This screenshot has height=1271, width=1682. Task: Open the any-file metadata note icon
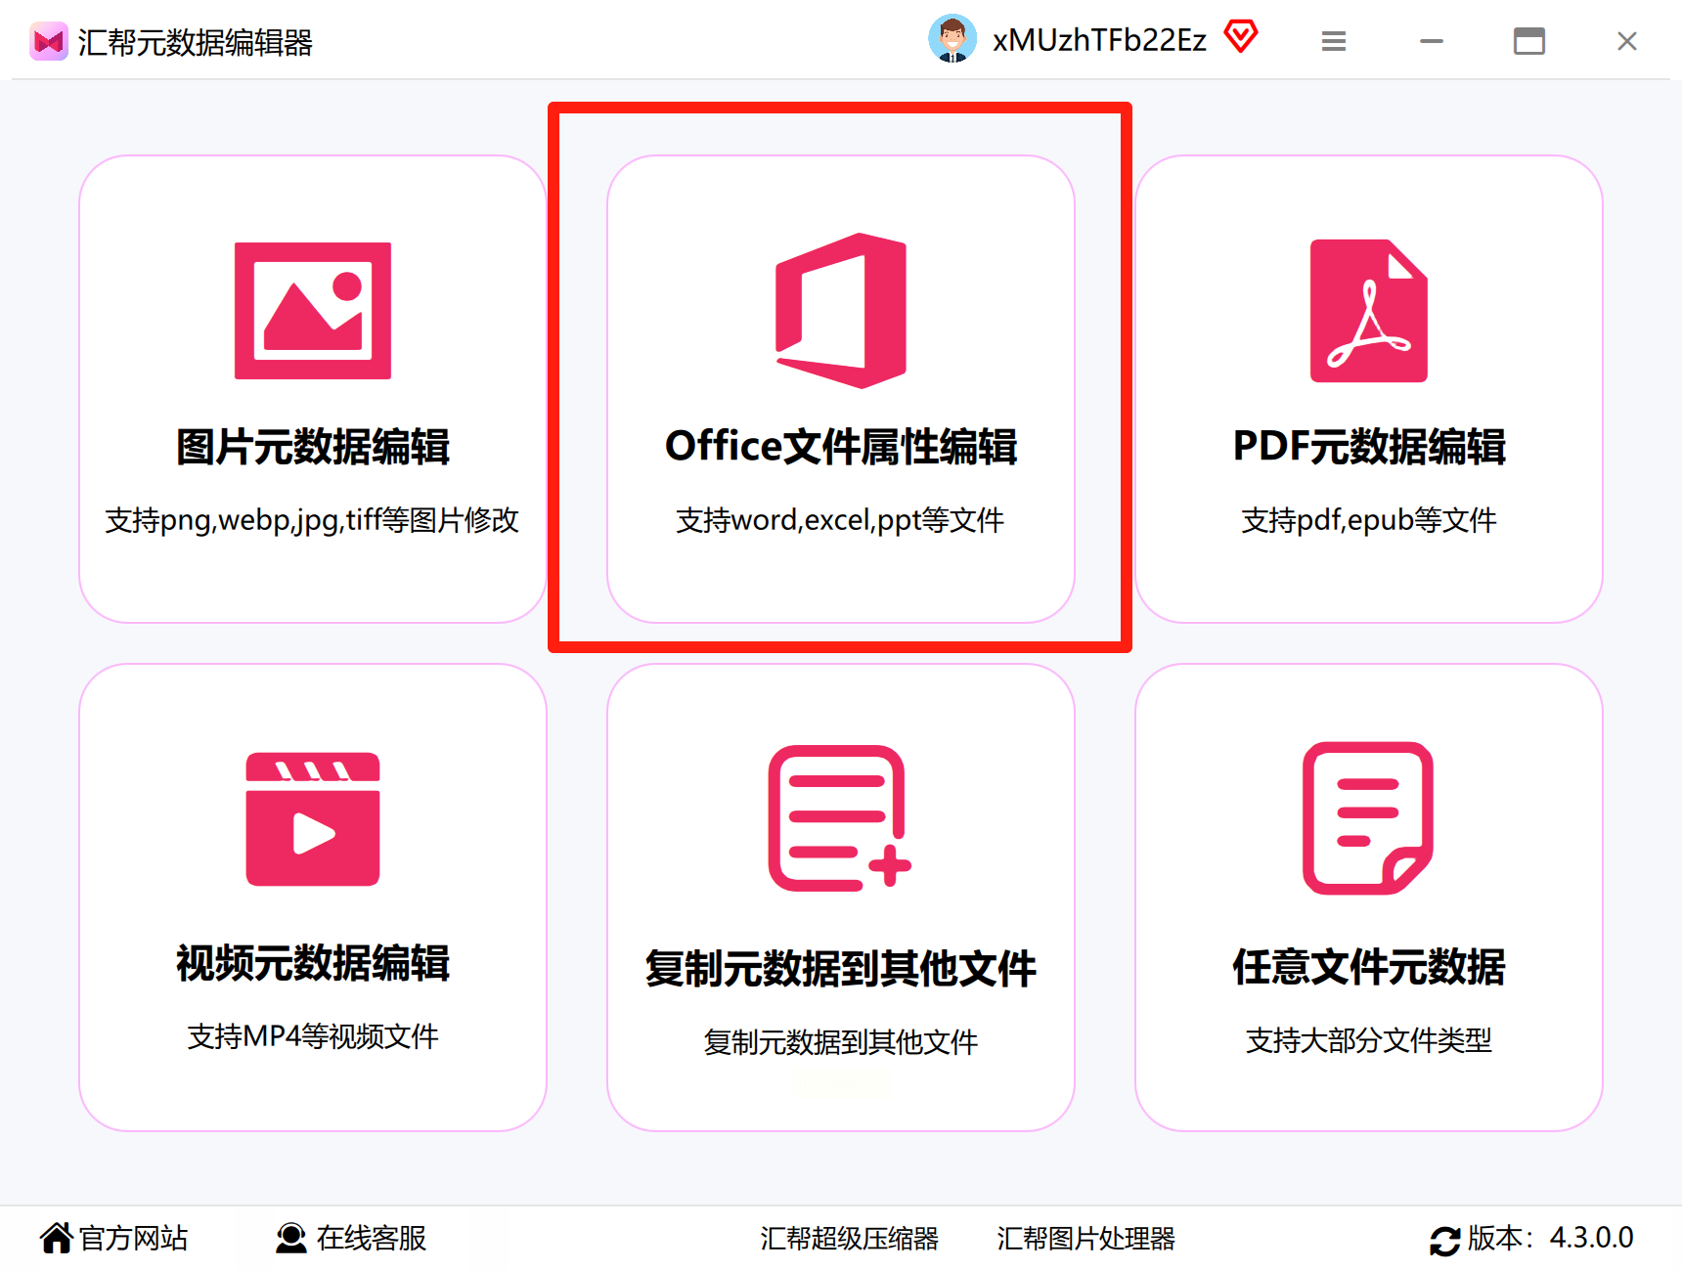(1368, 818)
